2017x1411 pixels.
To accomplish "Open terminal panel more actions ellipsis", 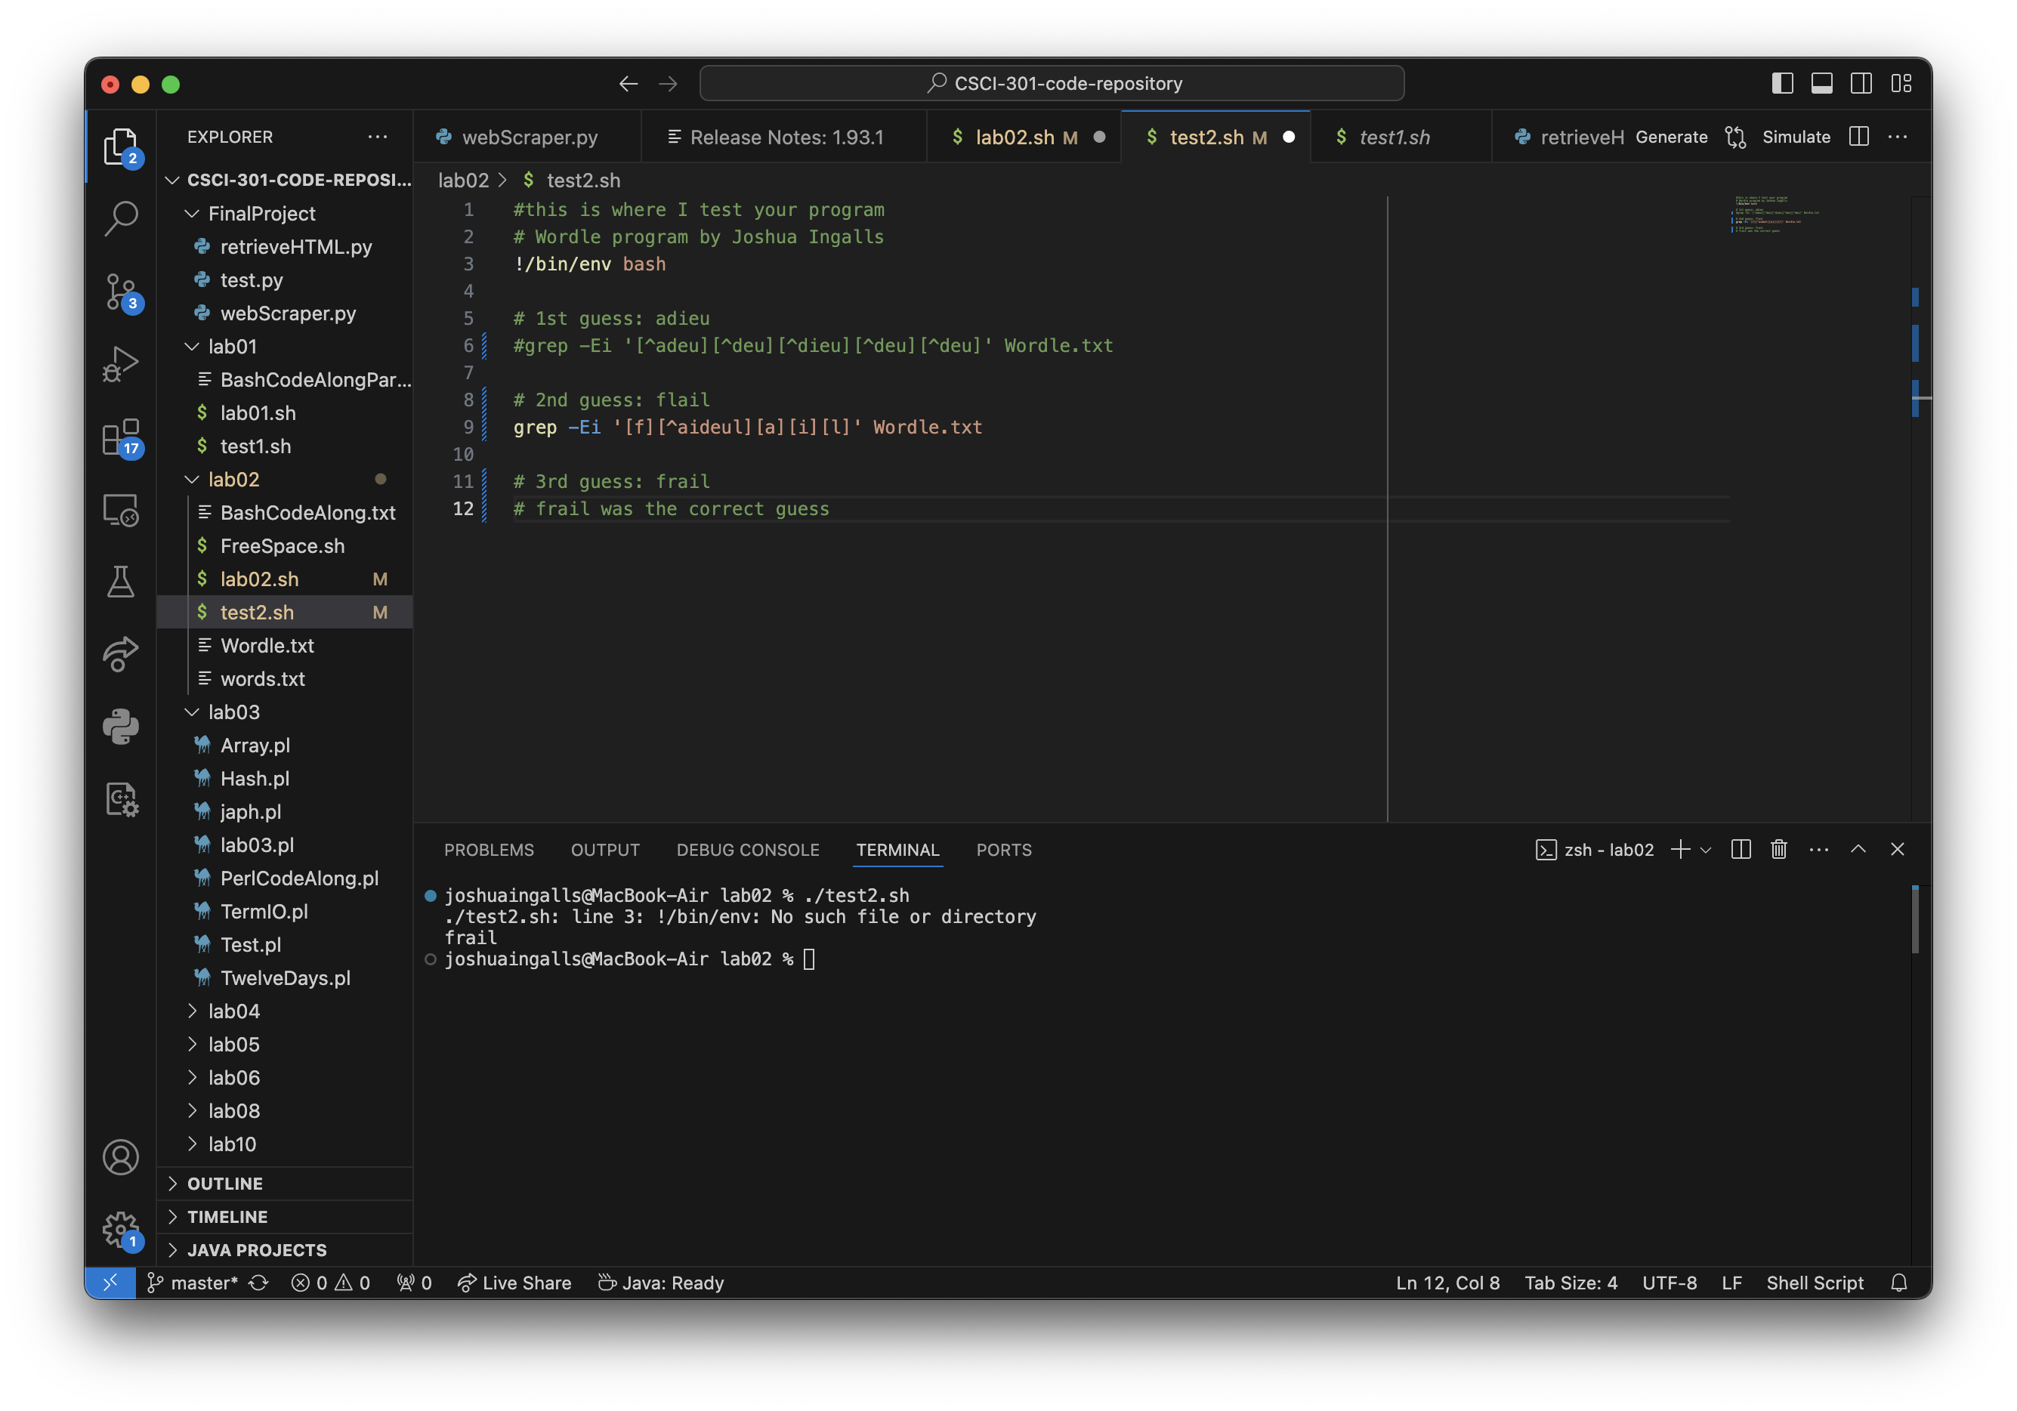I will [x=1819, y=850].
